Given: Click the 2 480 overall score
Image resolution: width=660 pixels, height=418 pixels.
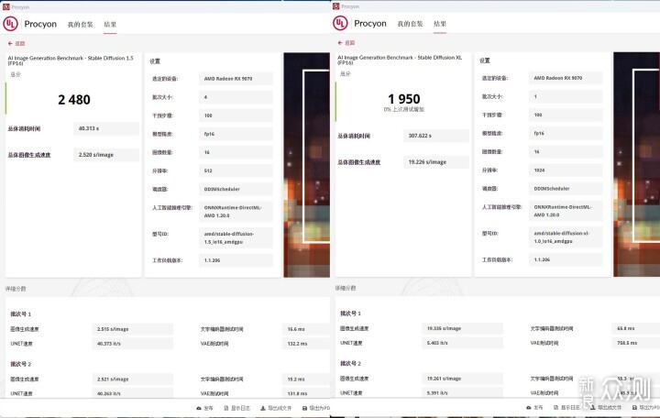Looking at the screenshot, I should pos(74,100).
